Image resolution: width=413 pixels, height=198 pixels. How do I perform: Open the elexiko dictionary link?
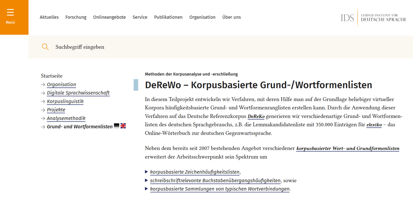[374, 125]
